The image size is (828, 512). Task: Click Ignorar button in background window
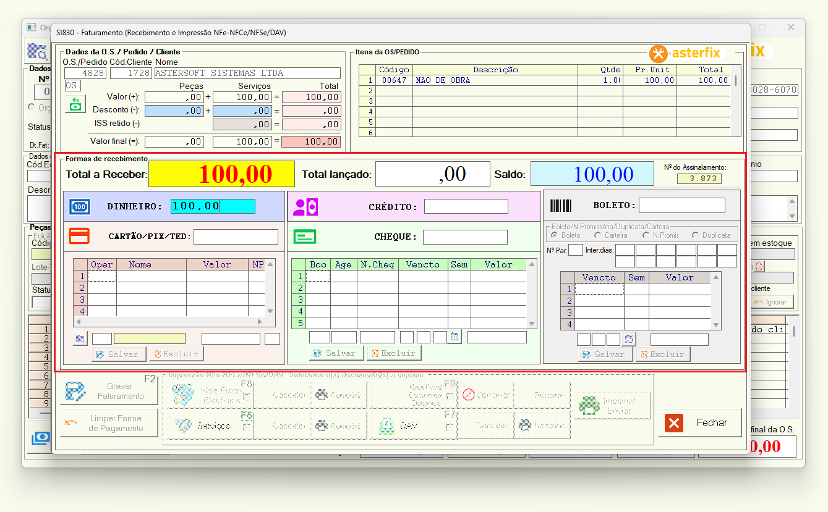point(771,302)
